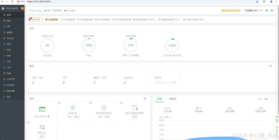Expand the network interface 所有 dropdown
This screenshot has height=140, width=279.
click(269, 99)
